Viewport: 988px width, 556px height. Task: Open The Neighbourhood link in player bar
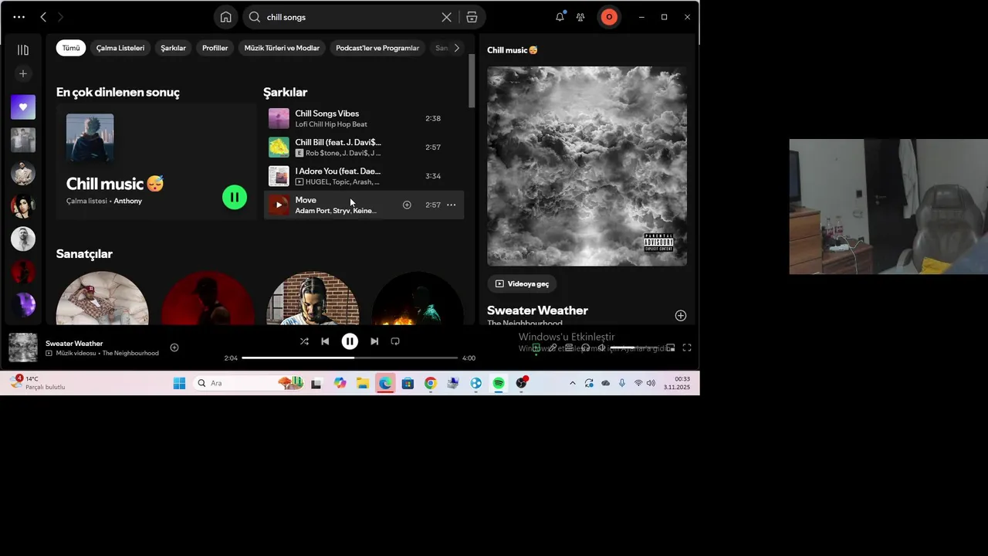click(130, 354)
